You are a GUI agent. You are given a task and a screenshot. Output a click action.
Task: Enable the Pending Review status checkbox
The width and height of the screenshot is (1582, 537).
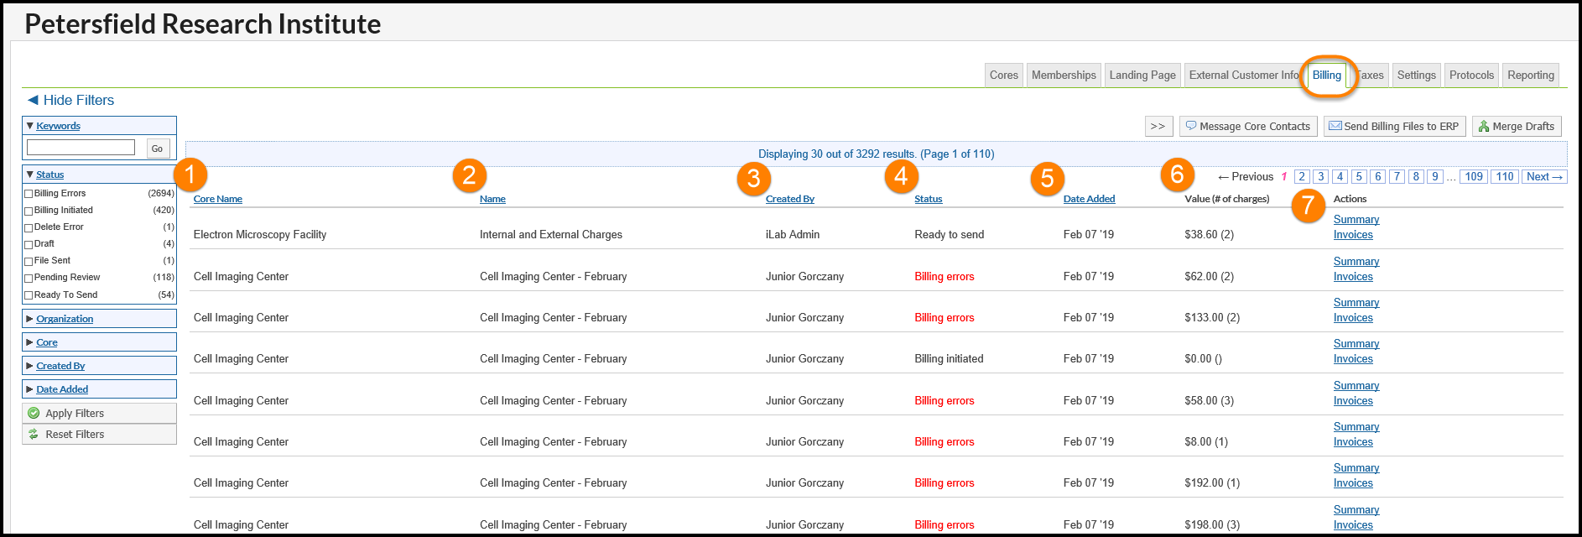point(29,278)
